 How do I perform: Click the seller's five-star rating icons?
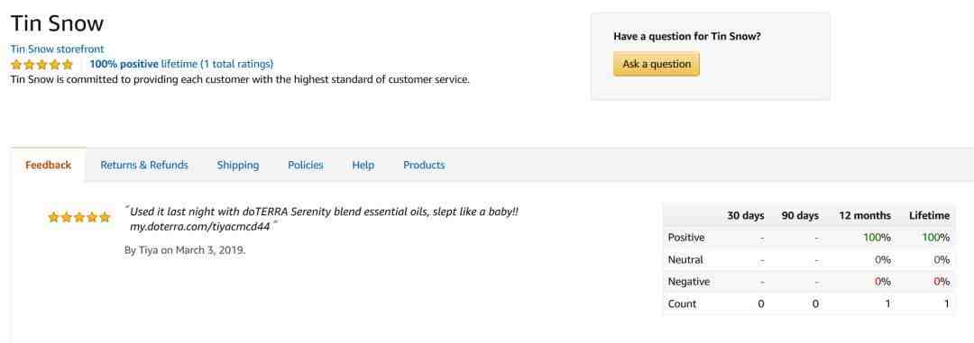[41, 64]
